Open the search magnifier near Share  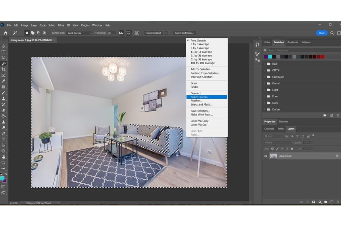point(332,33)
